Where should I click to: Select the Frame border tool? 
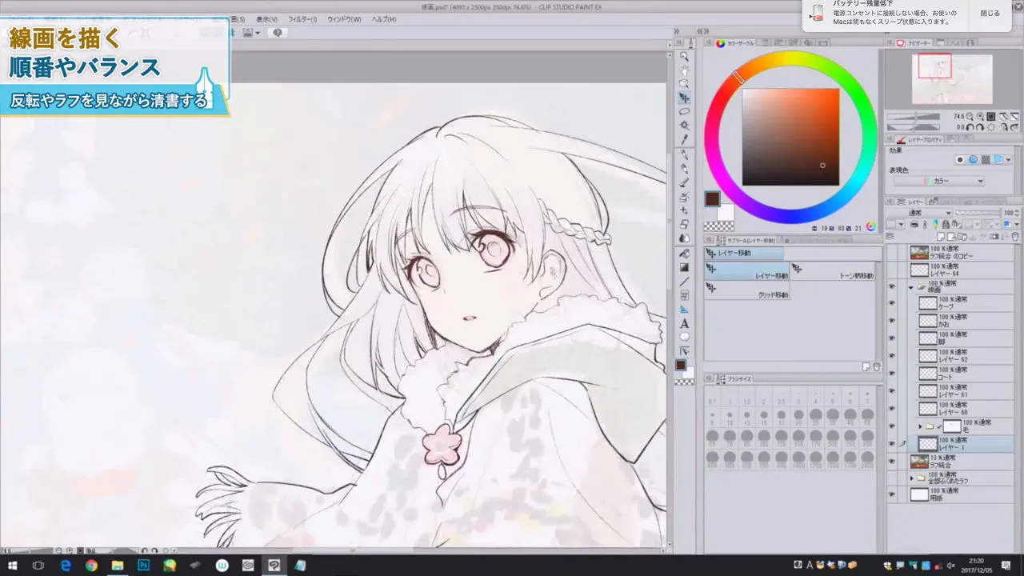[x=684, y=295]
